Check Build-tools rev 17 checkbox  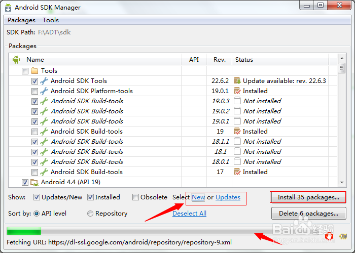[x=34, y=172]
